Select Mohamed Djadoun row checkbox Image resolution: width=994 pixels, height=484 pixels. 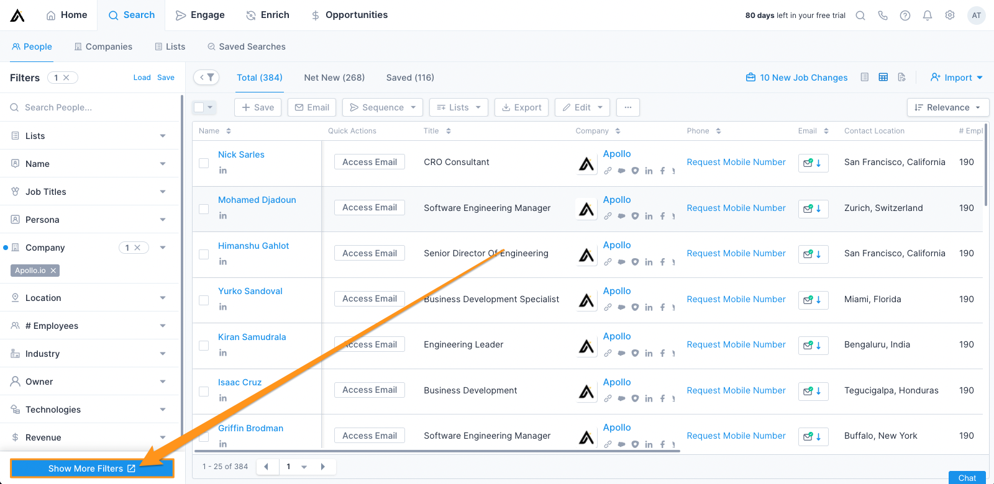point(204,209)
